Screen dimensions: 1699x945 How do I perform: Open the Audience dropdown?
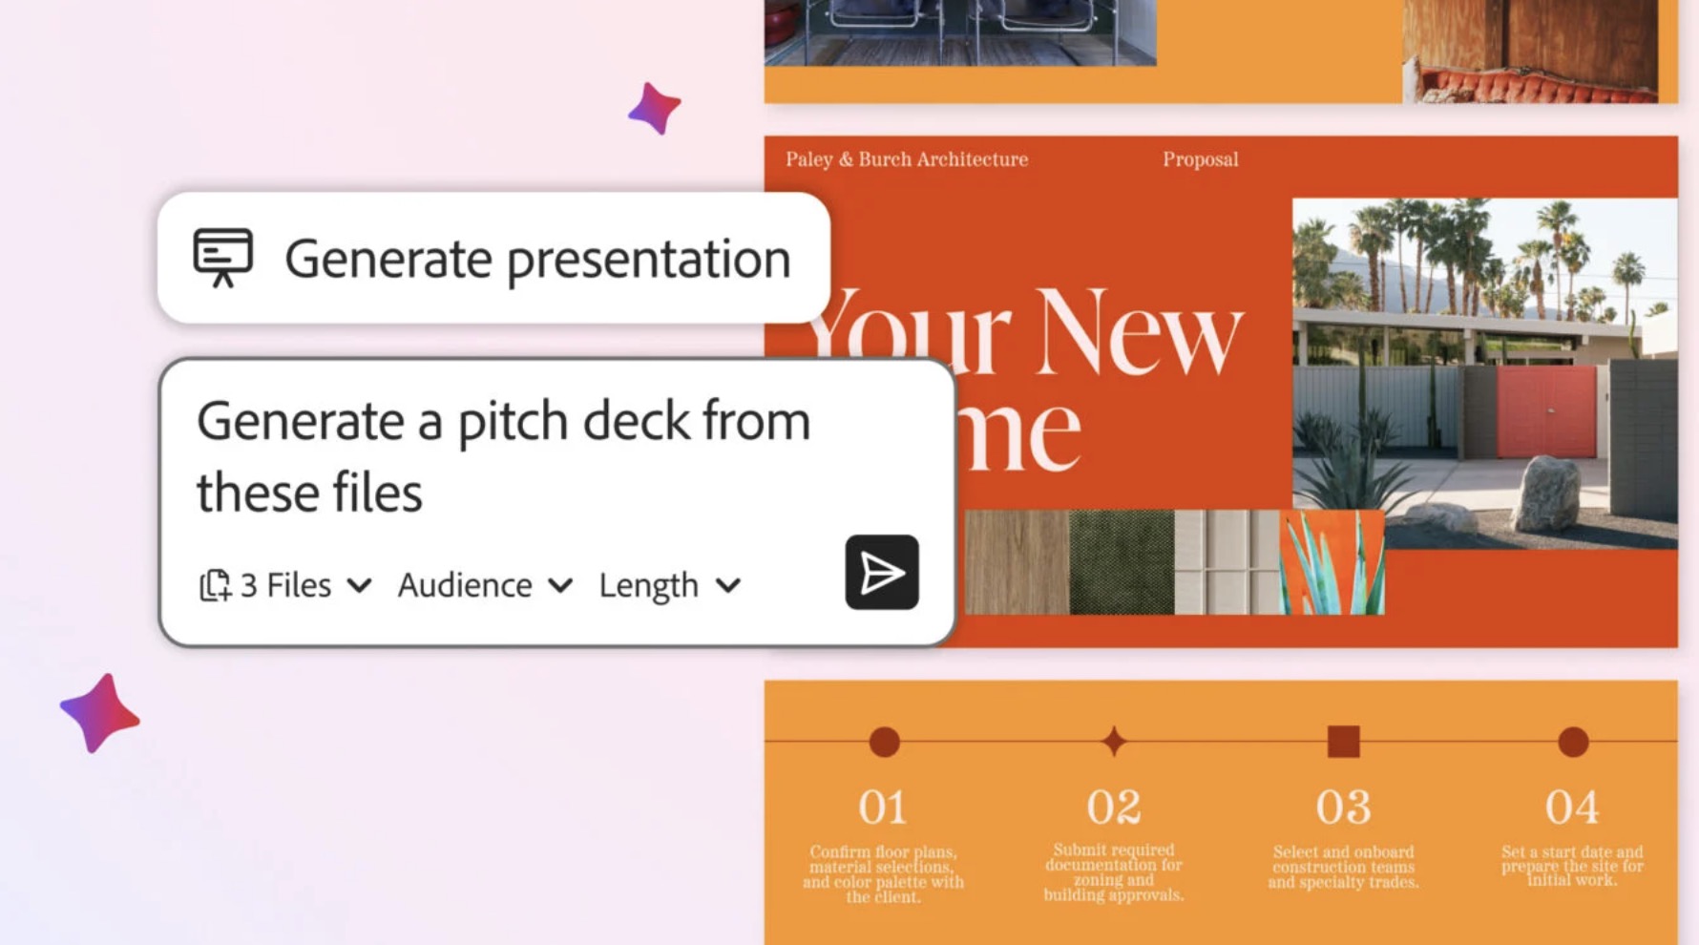[x=482, y=585]
